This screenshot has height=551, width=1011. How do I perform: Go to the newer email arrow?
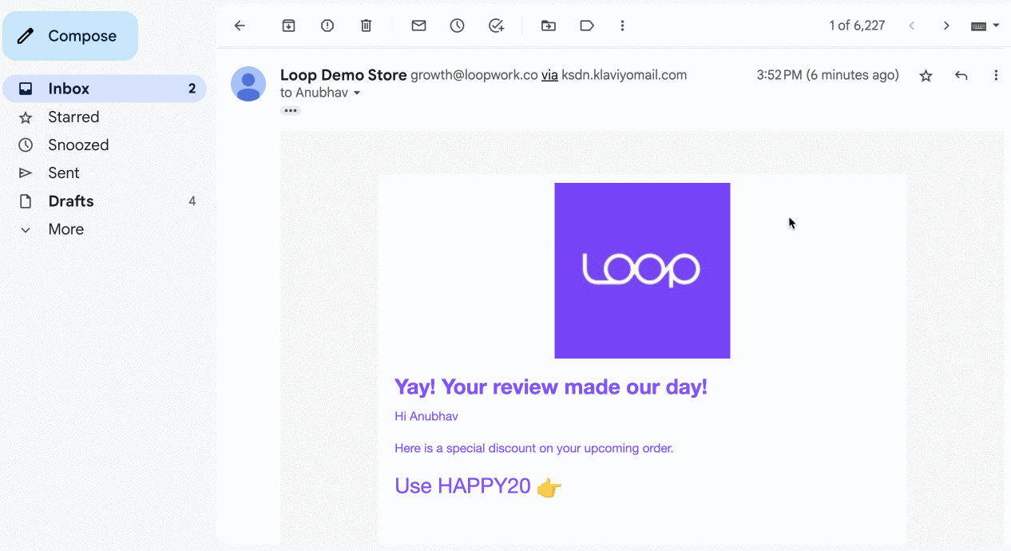[912, 26]
